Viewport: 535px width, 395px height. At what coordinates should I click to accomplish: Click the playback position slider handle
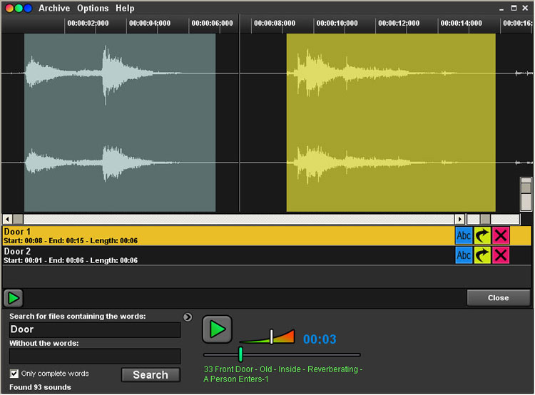tap(240, 354)
